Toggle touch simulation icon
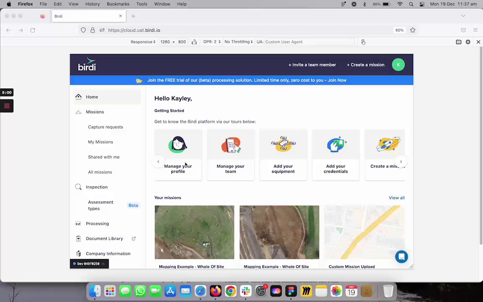The height and width of the screenshot is (302, 483). (363, 42)
